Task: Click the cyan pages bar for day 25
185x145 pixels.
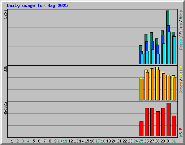Action: [142, 59]
